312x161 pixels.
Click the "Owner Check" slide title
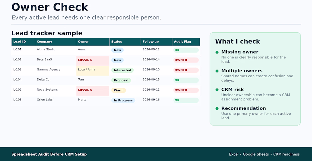pos(50,7)
